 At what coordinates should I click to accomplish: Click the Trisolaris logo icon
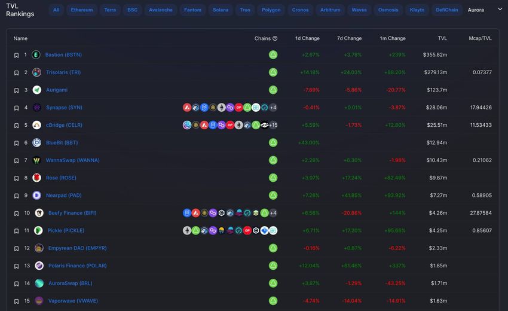[x=36, y=72]
